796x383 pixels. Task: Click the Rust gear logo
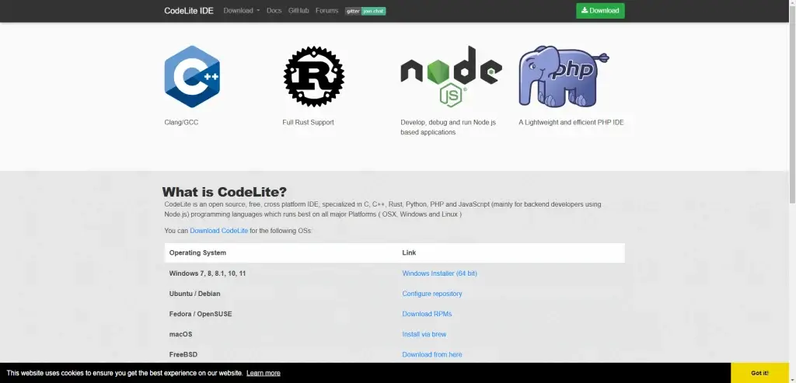click(314, 77)
